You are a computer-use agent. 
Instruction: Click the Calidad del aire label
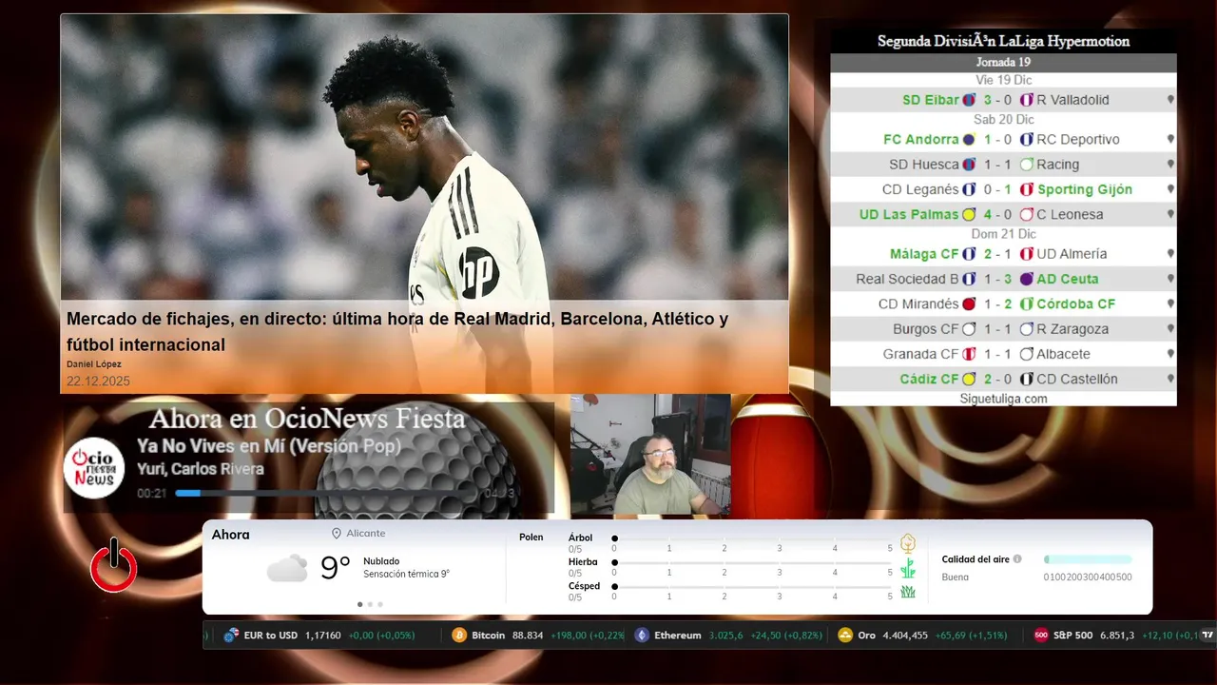pos(976,559)
